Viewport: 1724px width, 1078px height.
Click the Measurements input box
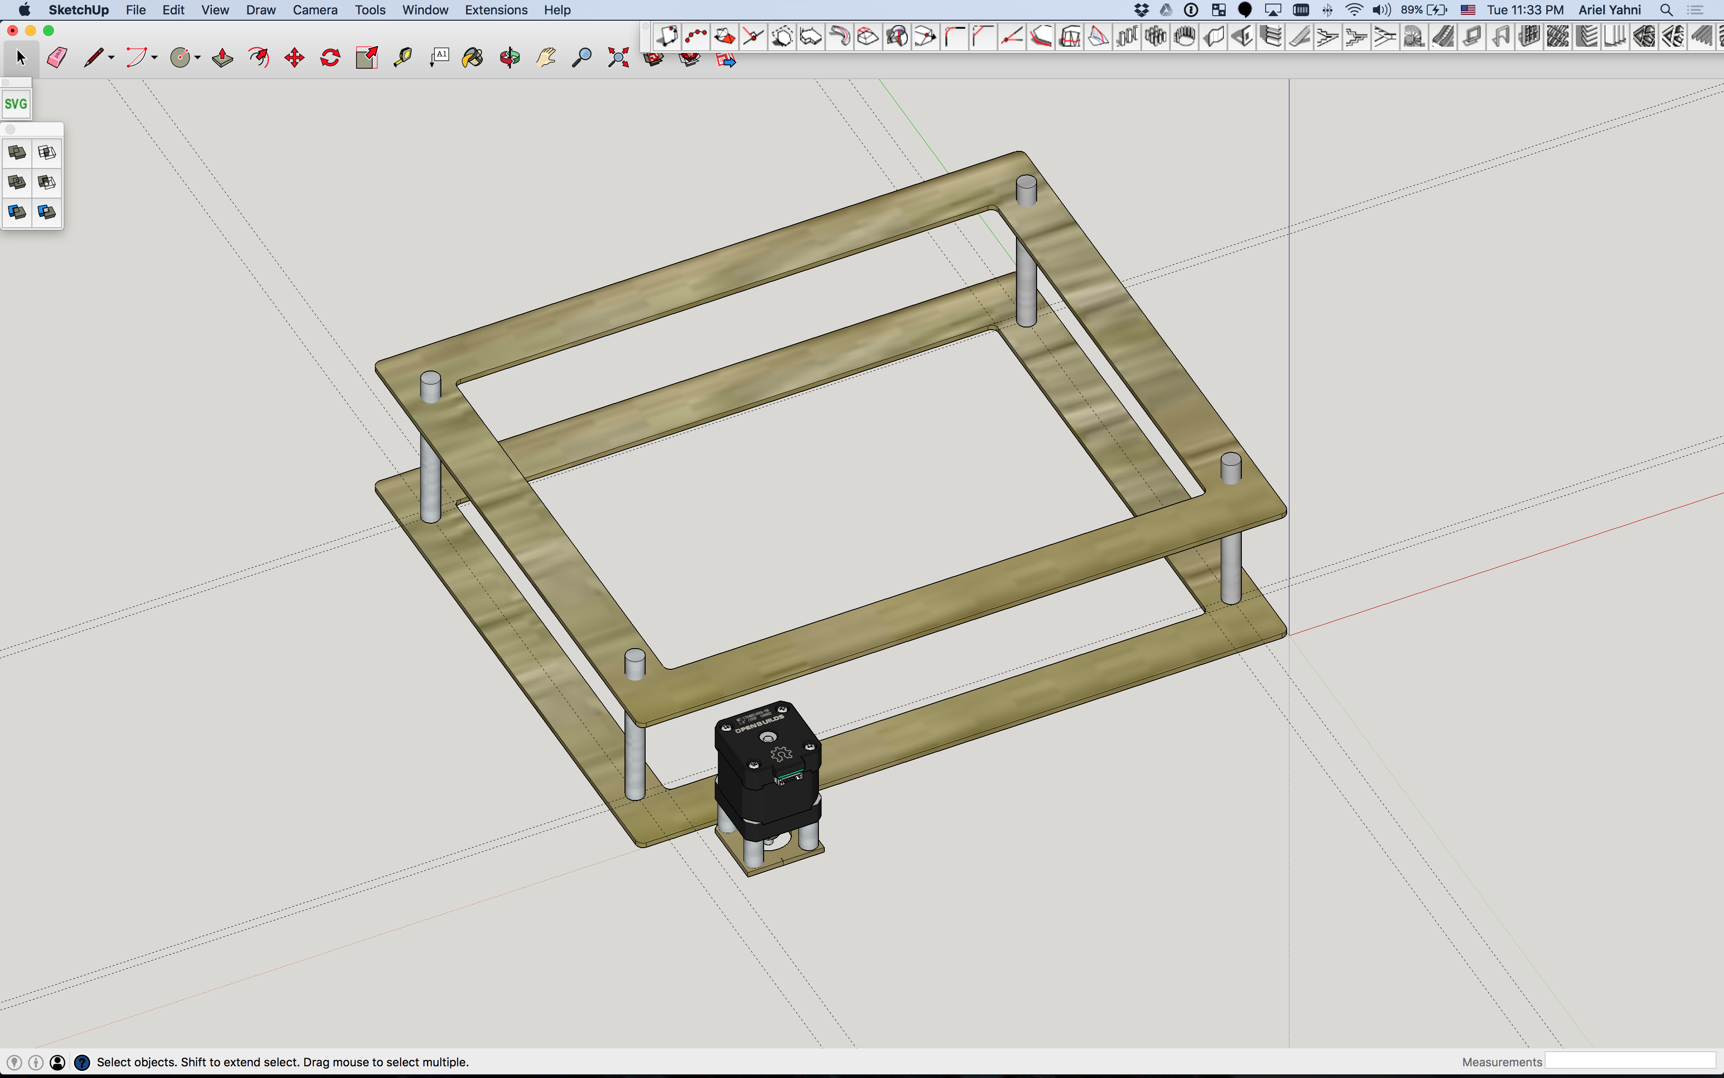[x=1630, y=1061]
